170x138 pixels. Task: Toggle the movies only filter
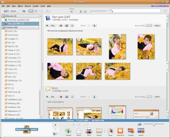pos(85,12)
